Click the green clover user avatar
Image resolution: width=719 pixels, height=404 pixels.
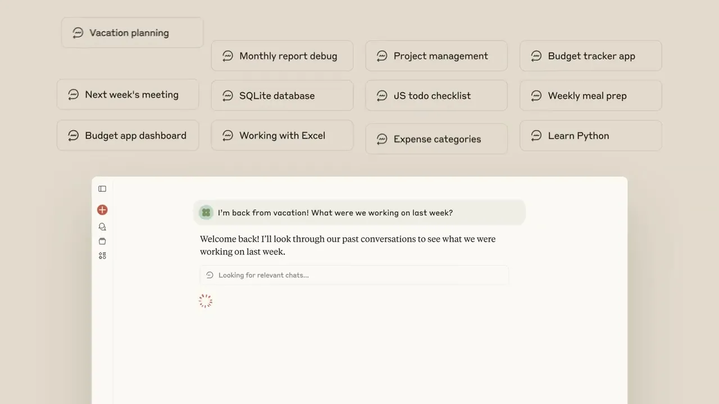(x=206, y=213)
